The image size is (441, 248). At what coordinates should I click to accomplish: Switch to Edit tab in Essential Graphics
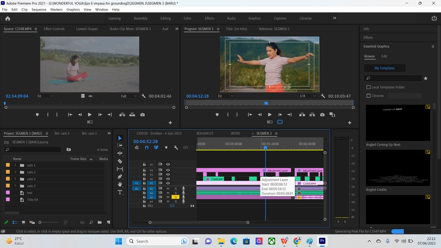coord(384,56)
